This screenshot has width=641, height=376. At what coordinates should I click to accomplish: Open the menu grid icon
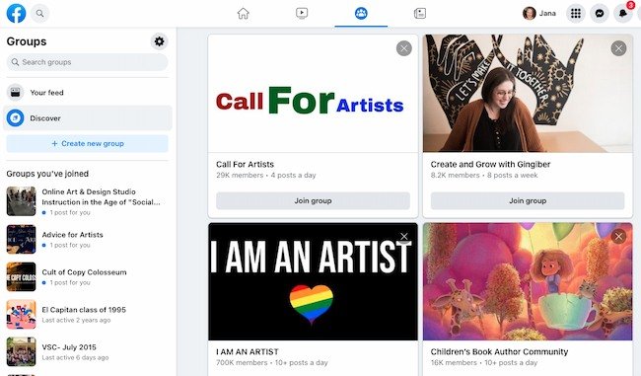click(576, 14)
